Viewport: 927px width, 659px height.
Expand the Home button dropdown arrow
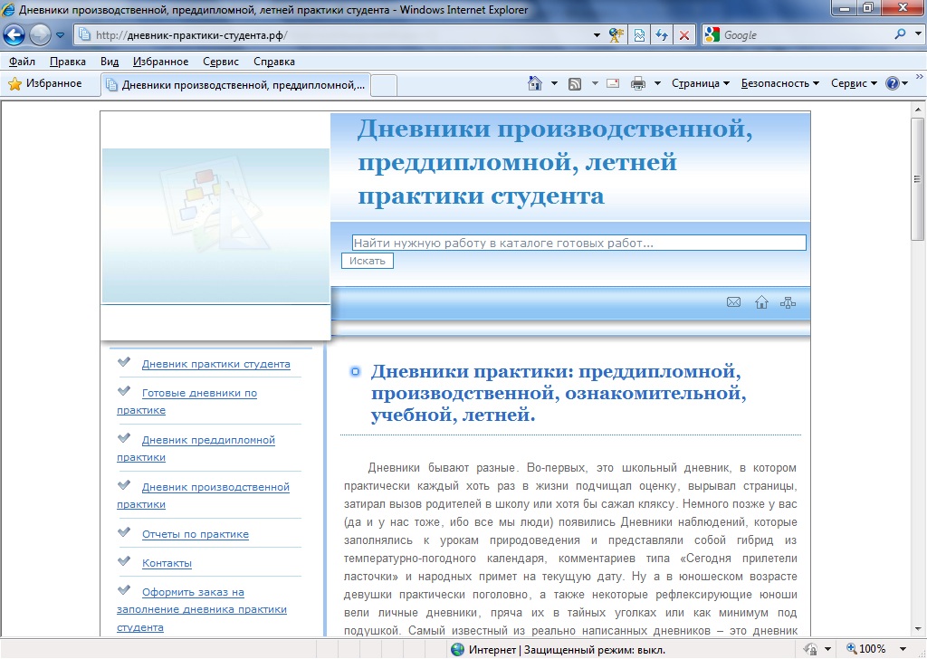[x=554, y=83]
